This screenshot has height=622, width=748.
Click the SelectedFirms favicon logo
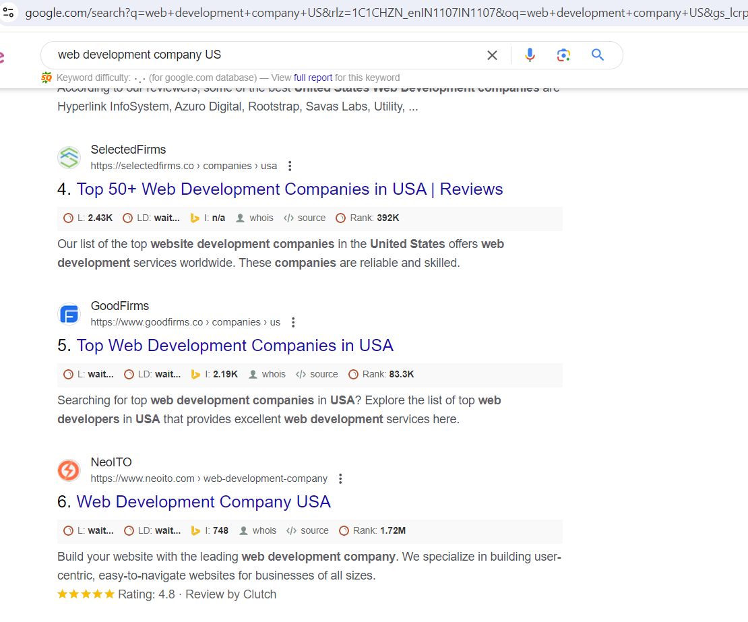coord(69,158)
